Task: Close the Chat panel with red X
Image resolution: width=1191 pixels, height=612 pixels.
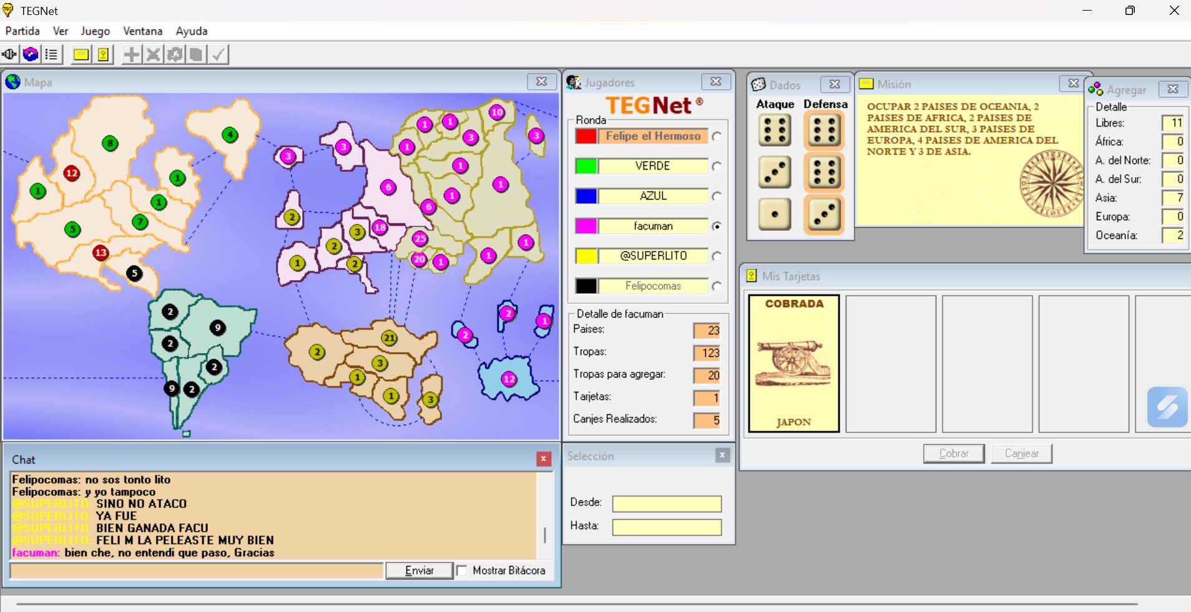Action: 544,459
